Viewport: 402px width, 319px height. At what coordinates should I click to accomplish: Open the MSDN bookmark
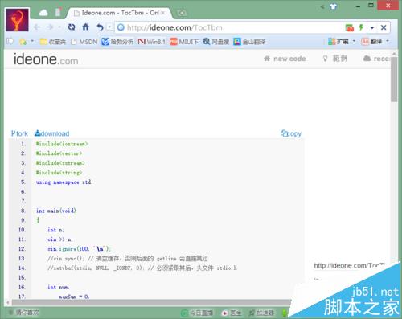pos(84,42)
